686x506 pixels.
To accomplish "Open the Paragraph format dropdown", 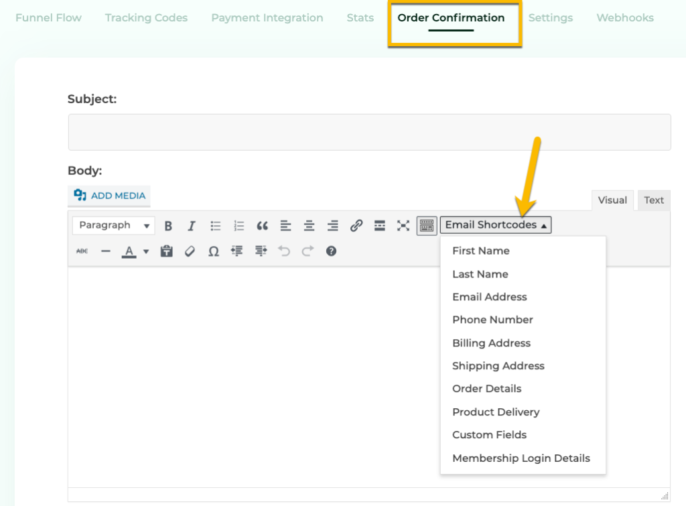I will click(x=113, y=226).
